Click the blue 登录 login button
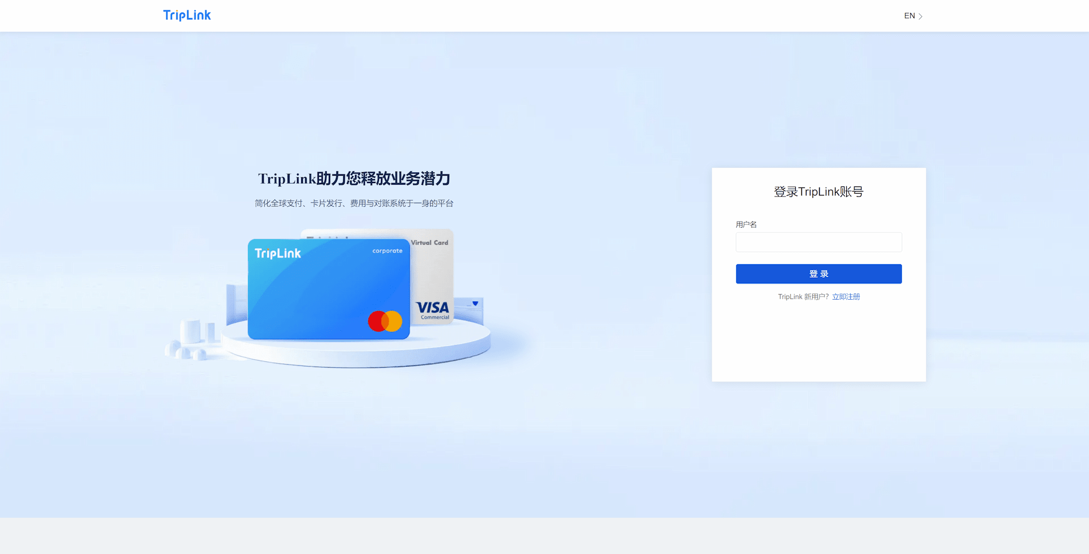 pos(818,274)
